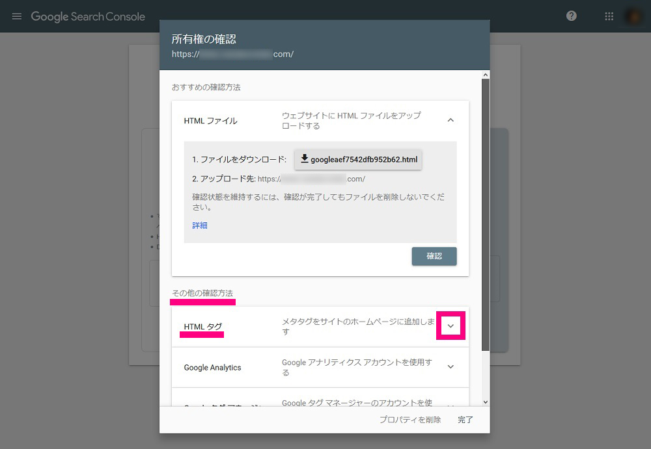Collapse the HTML ファイル section
The width and height of the screenshot is (651, 449).
(x=450, y=120)
